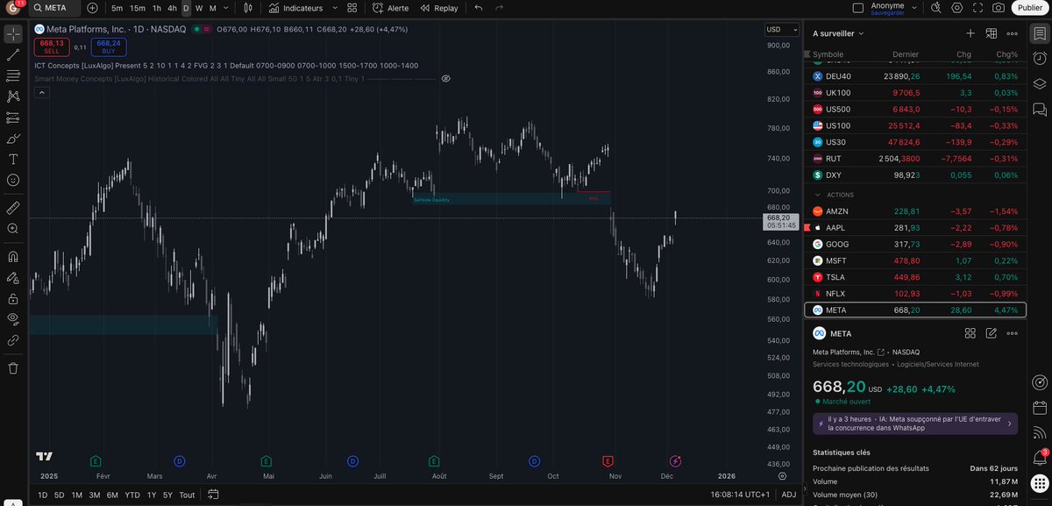Select the Trend Line tool

(11, 53)
